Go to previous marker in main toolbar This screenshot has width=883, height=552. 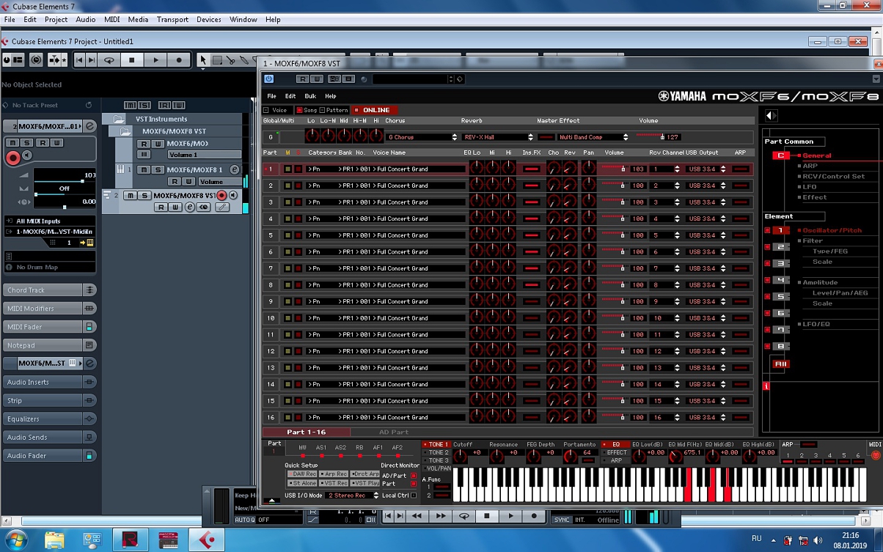point(79,60)
